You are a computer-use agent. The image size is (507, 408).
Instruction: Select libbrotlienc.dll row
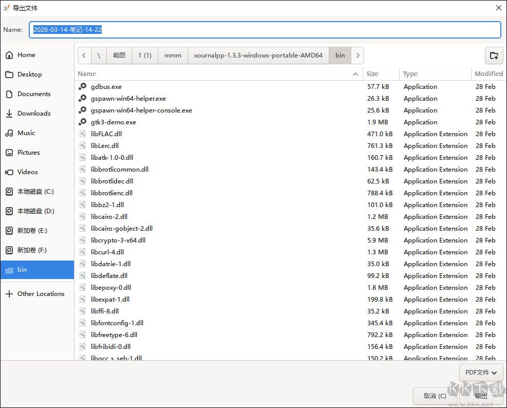tap(290, 193)
